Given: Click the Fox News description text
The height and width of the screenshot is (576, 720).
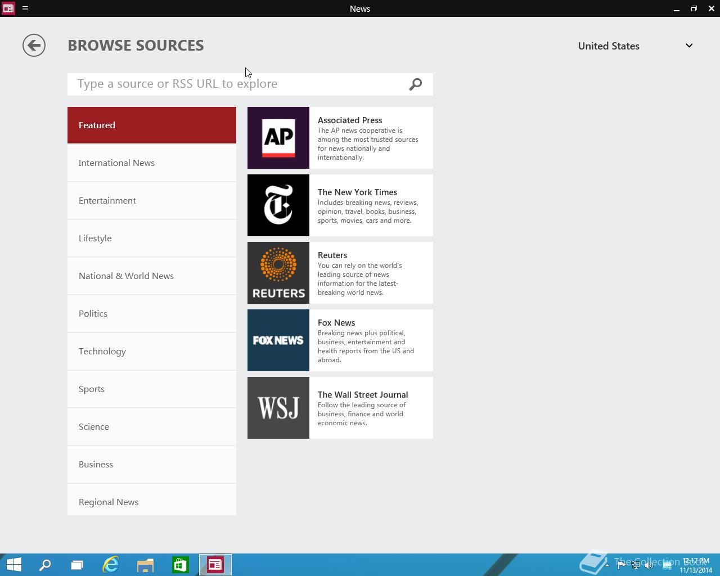Looking at the screenshot, I should [366, 346].
